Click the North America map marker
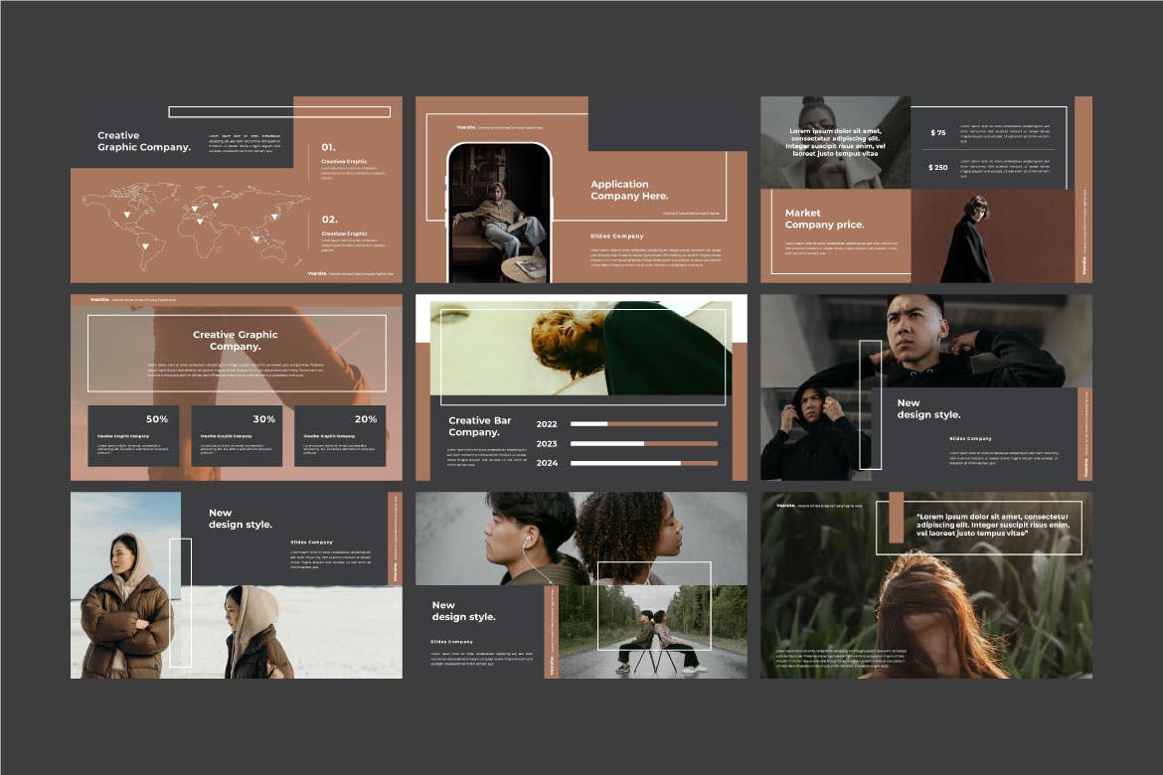This screenshot has height=775, width=1163. [126, 215]
